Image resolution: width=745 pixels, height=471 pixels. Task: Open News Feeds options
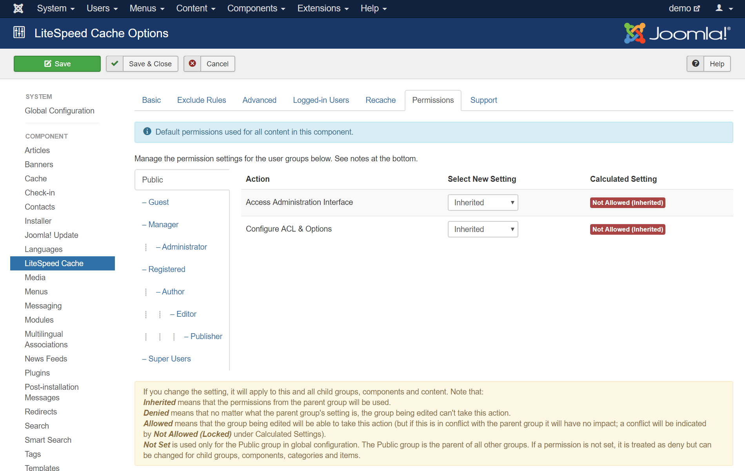(46, 359)
